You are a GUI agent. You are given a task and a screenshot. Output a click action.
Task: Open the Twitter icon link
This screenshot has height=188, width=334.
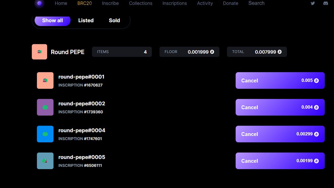click(313, 3)
